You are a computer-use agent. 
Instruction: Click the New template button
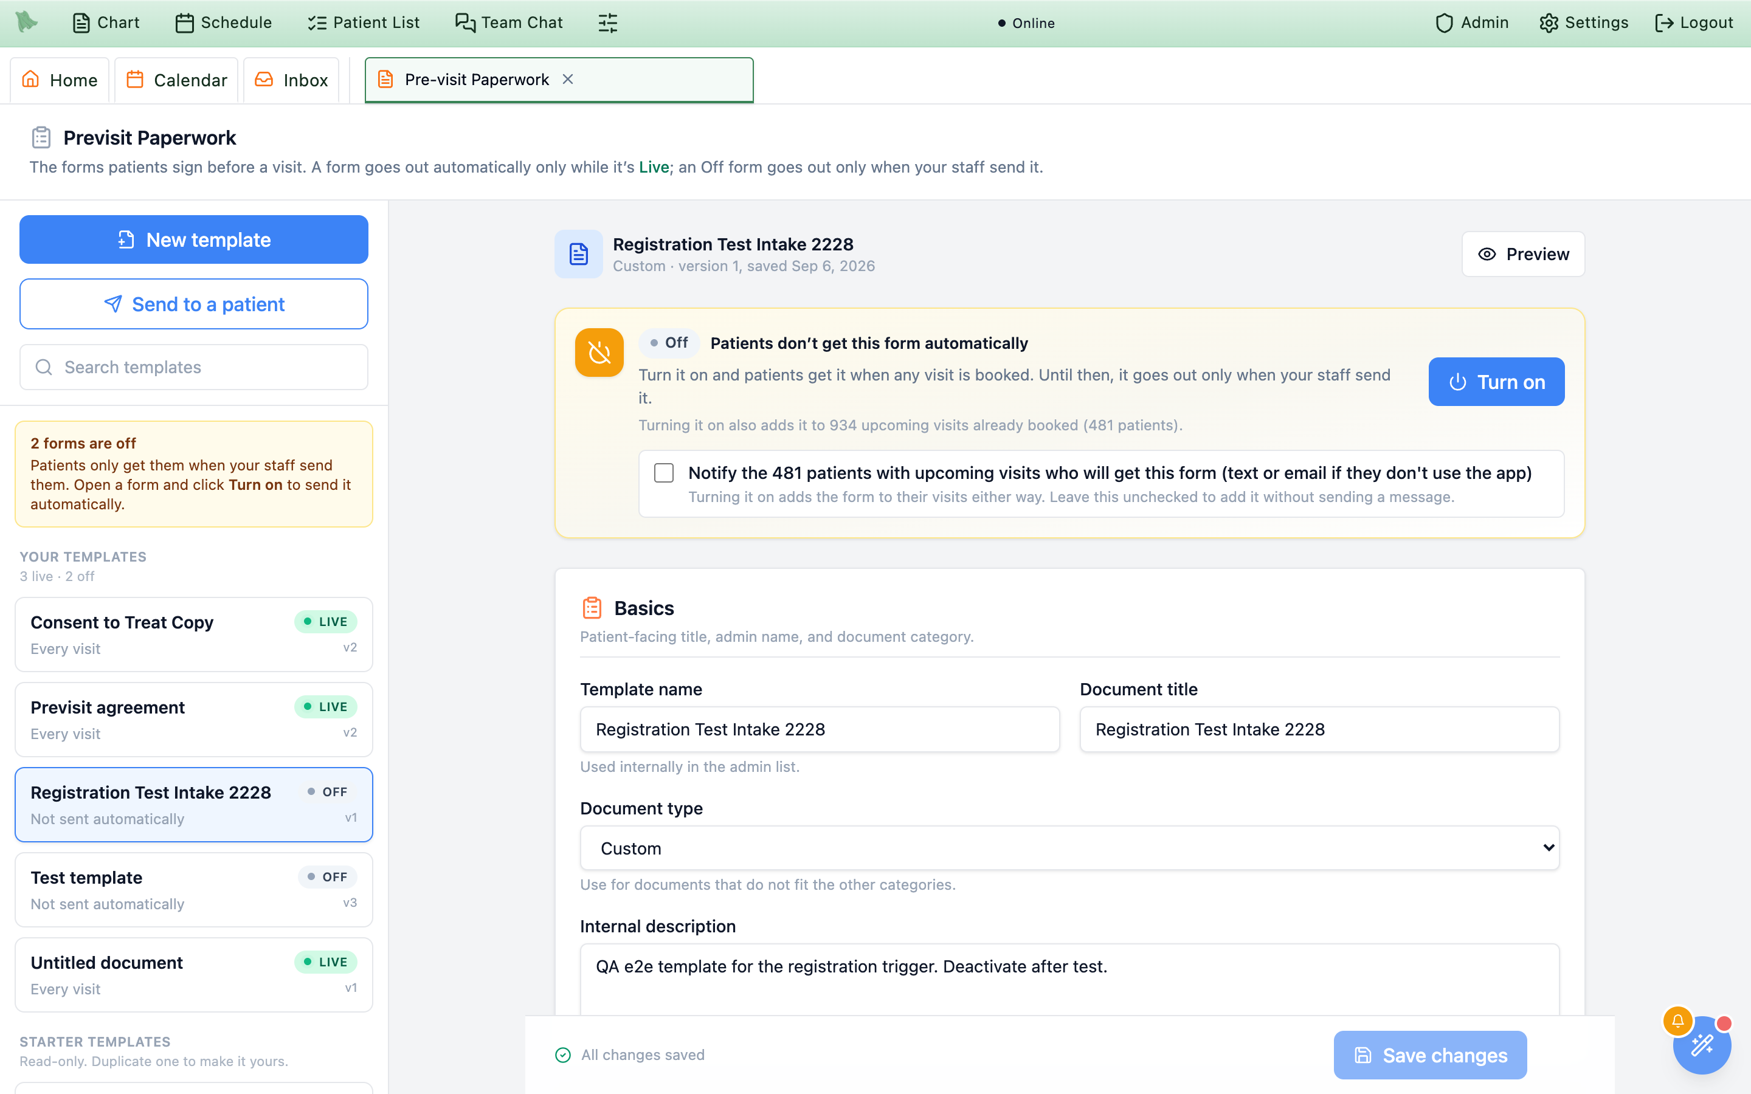(x=194, y=239)
